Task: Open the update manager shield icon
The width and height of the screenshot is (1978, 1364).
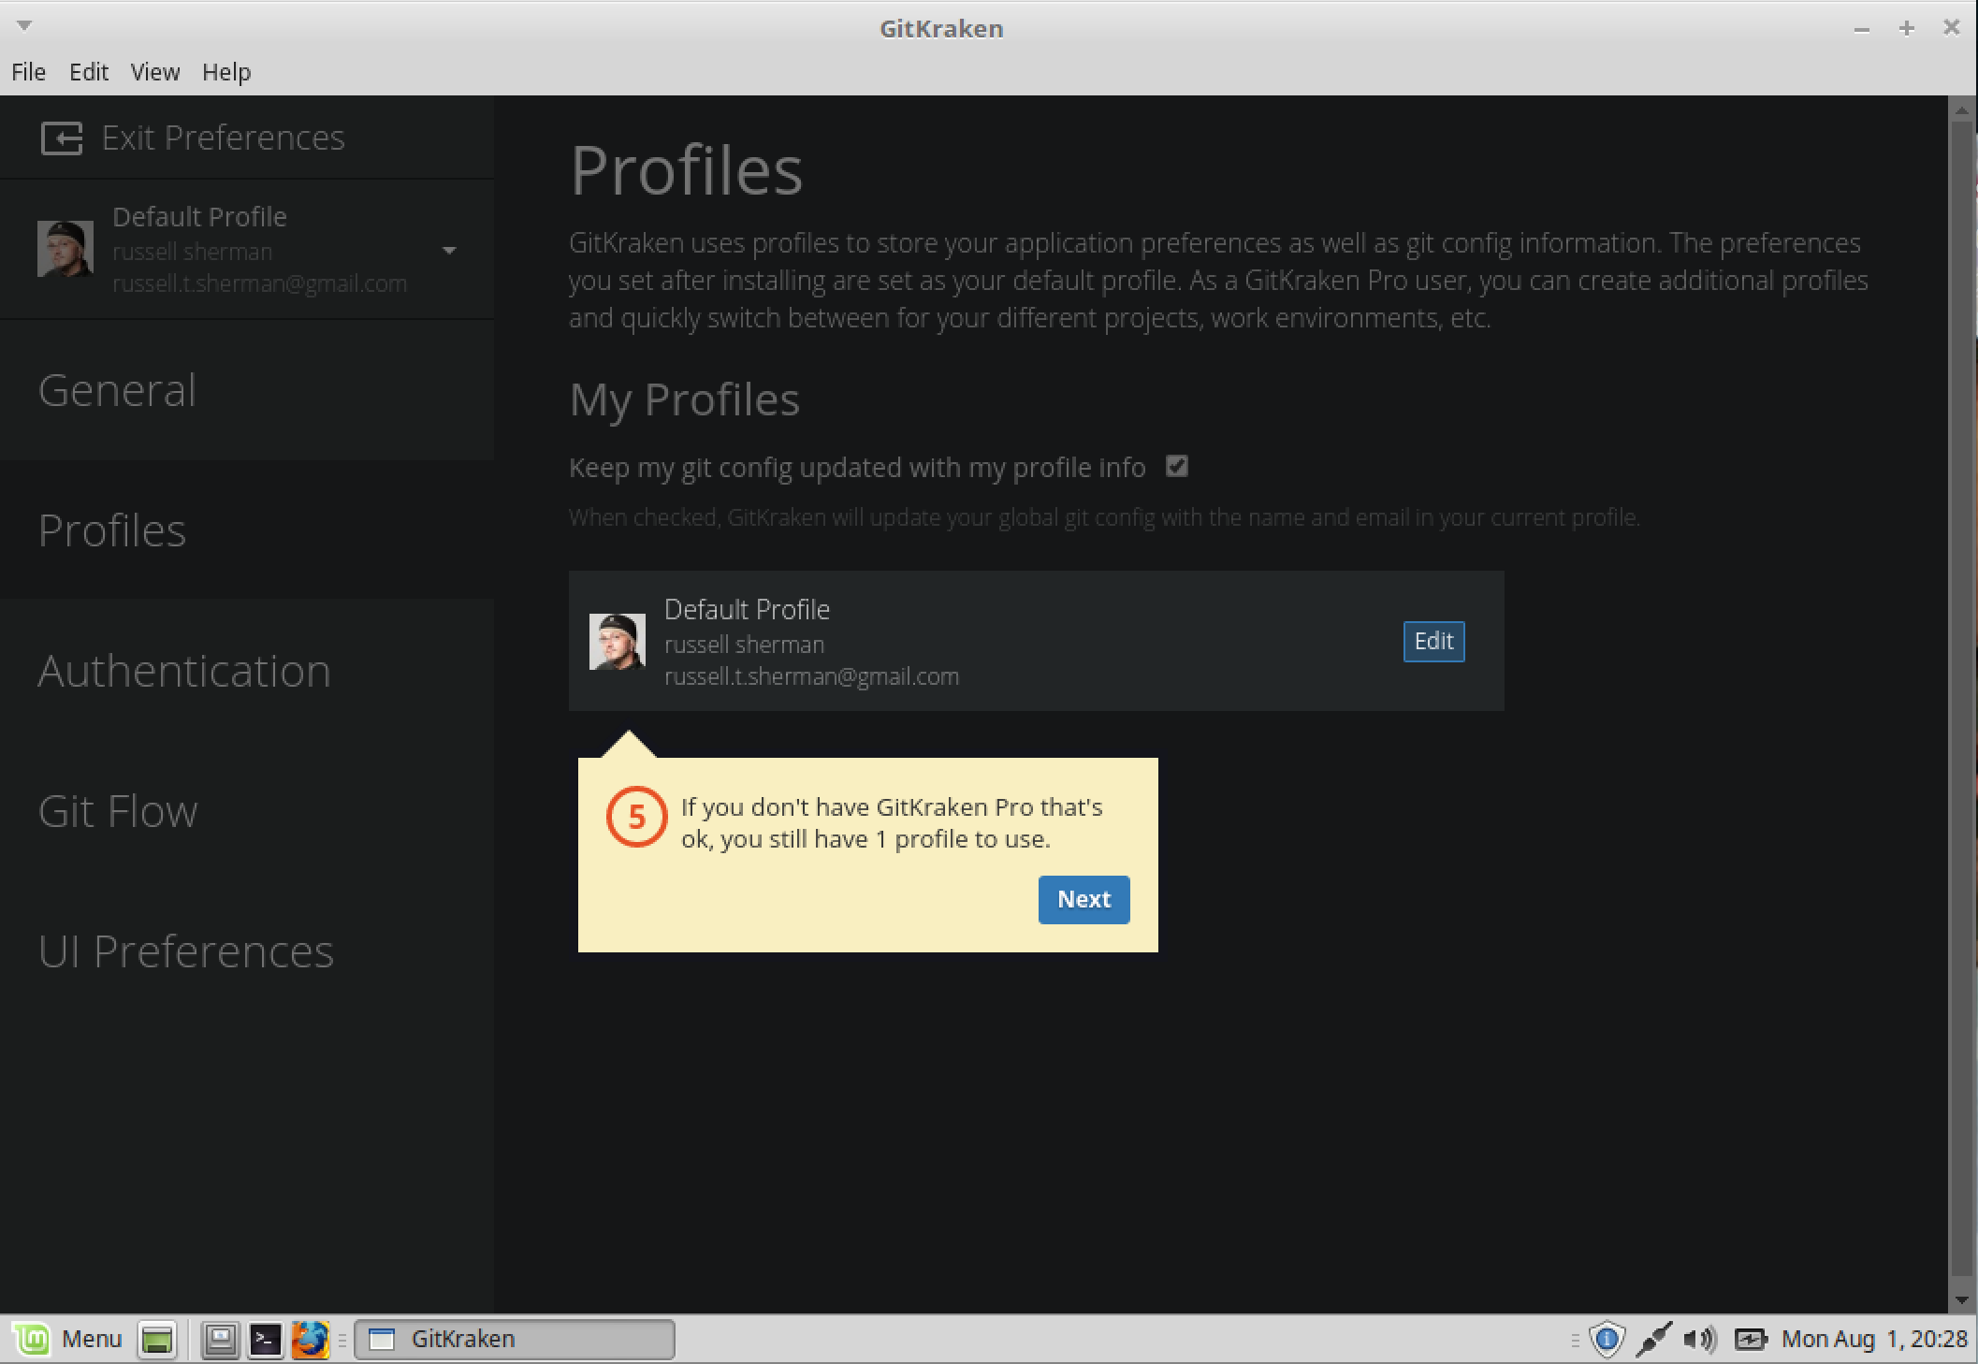Action: tap(1607, 1339)
